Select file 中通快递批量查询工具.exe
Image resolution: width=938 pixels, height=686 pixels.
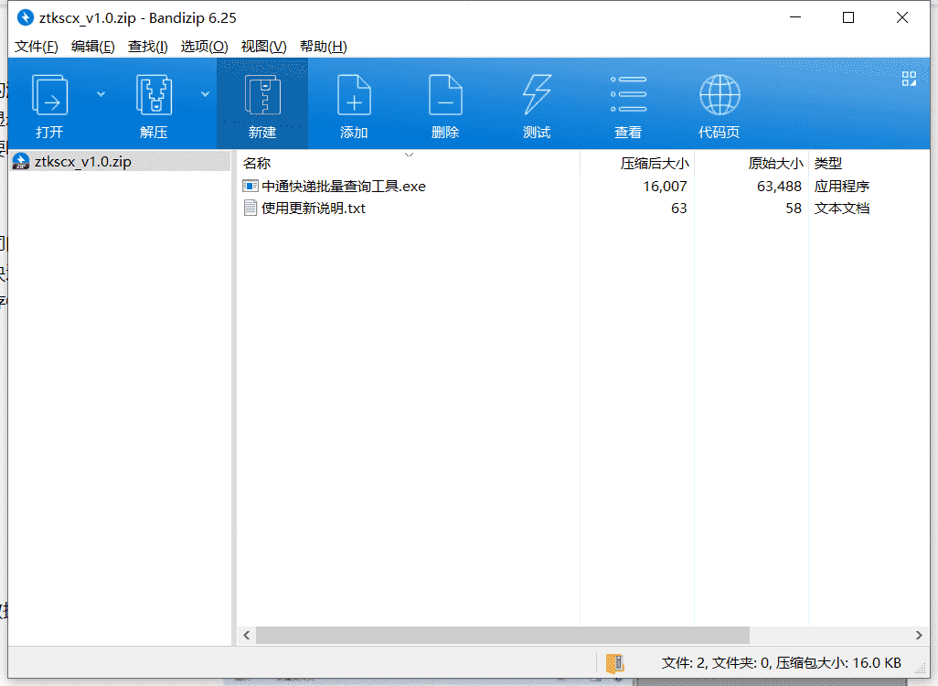pyautogui.click(x=344, y=187)
